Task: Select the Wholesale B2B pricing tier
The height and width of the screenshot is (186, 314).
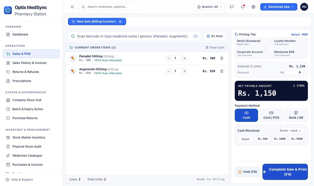Action: click(290, 53)
